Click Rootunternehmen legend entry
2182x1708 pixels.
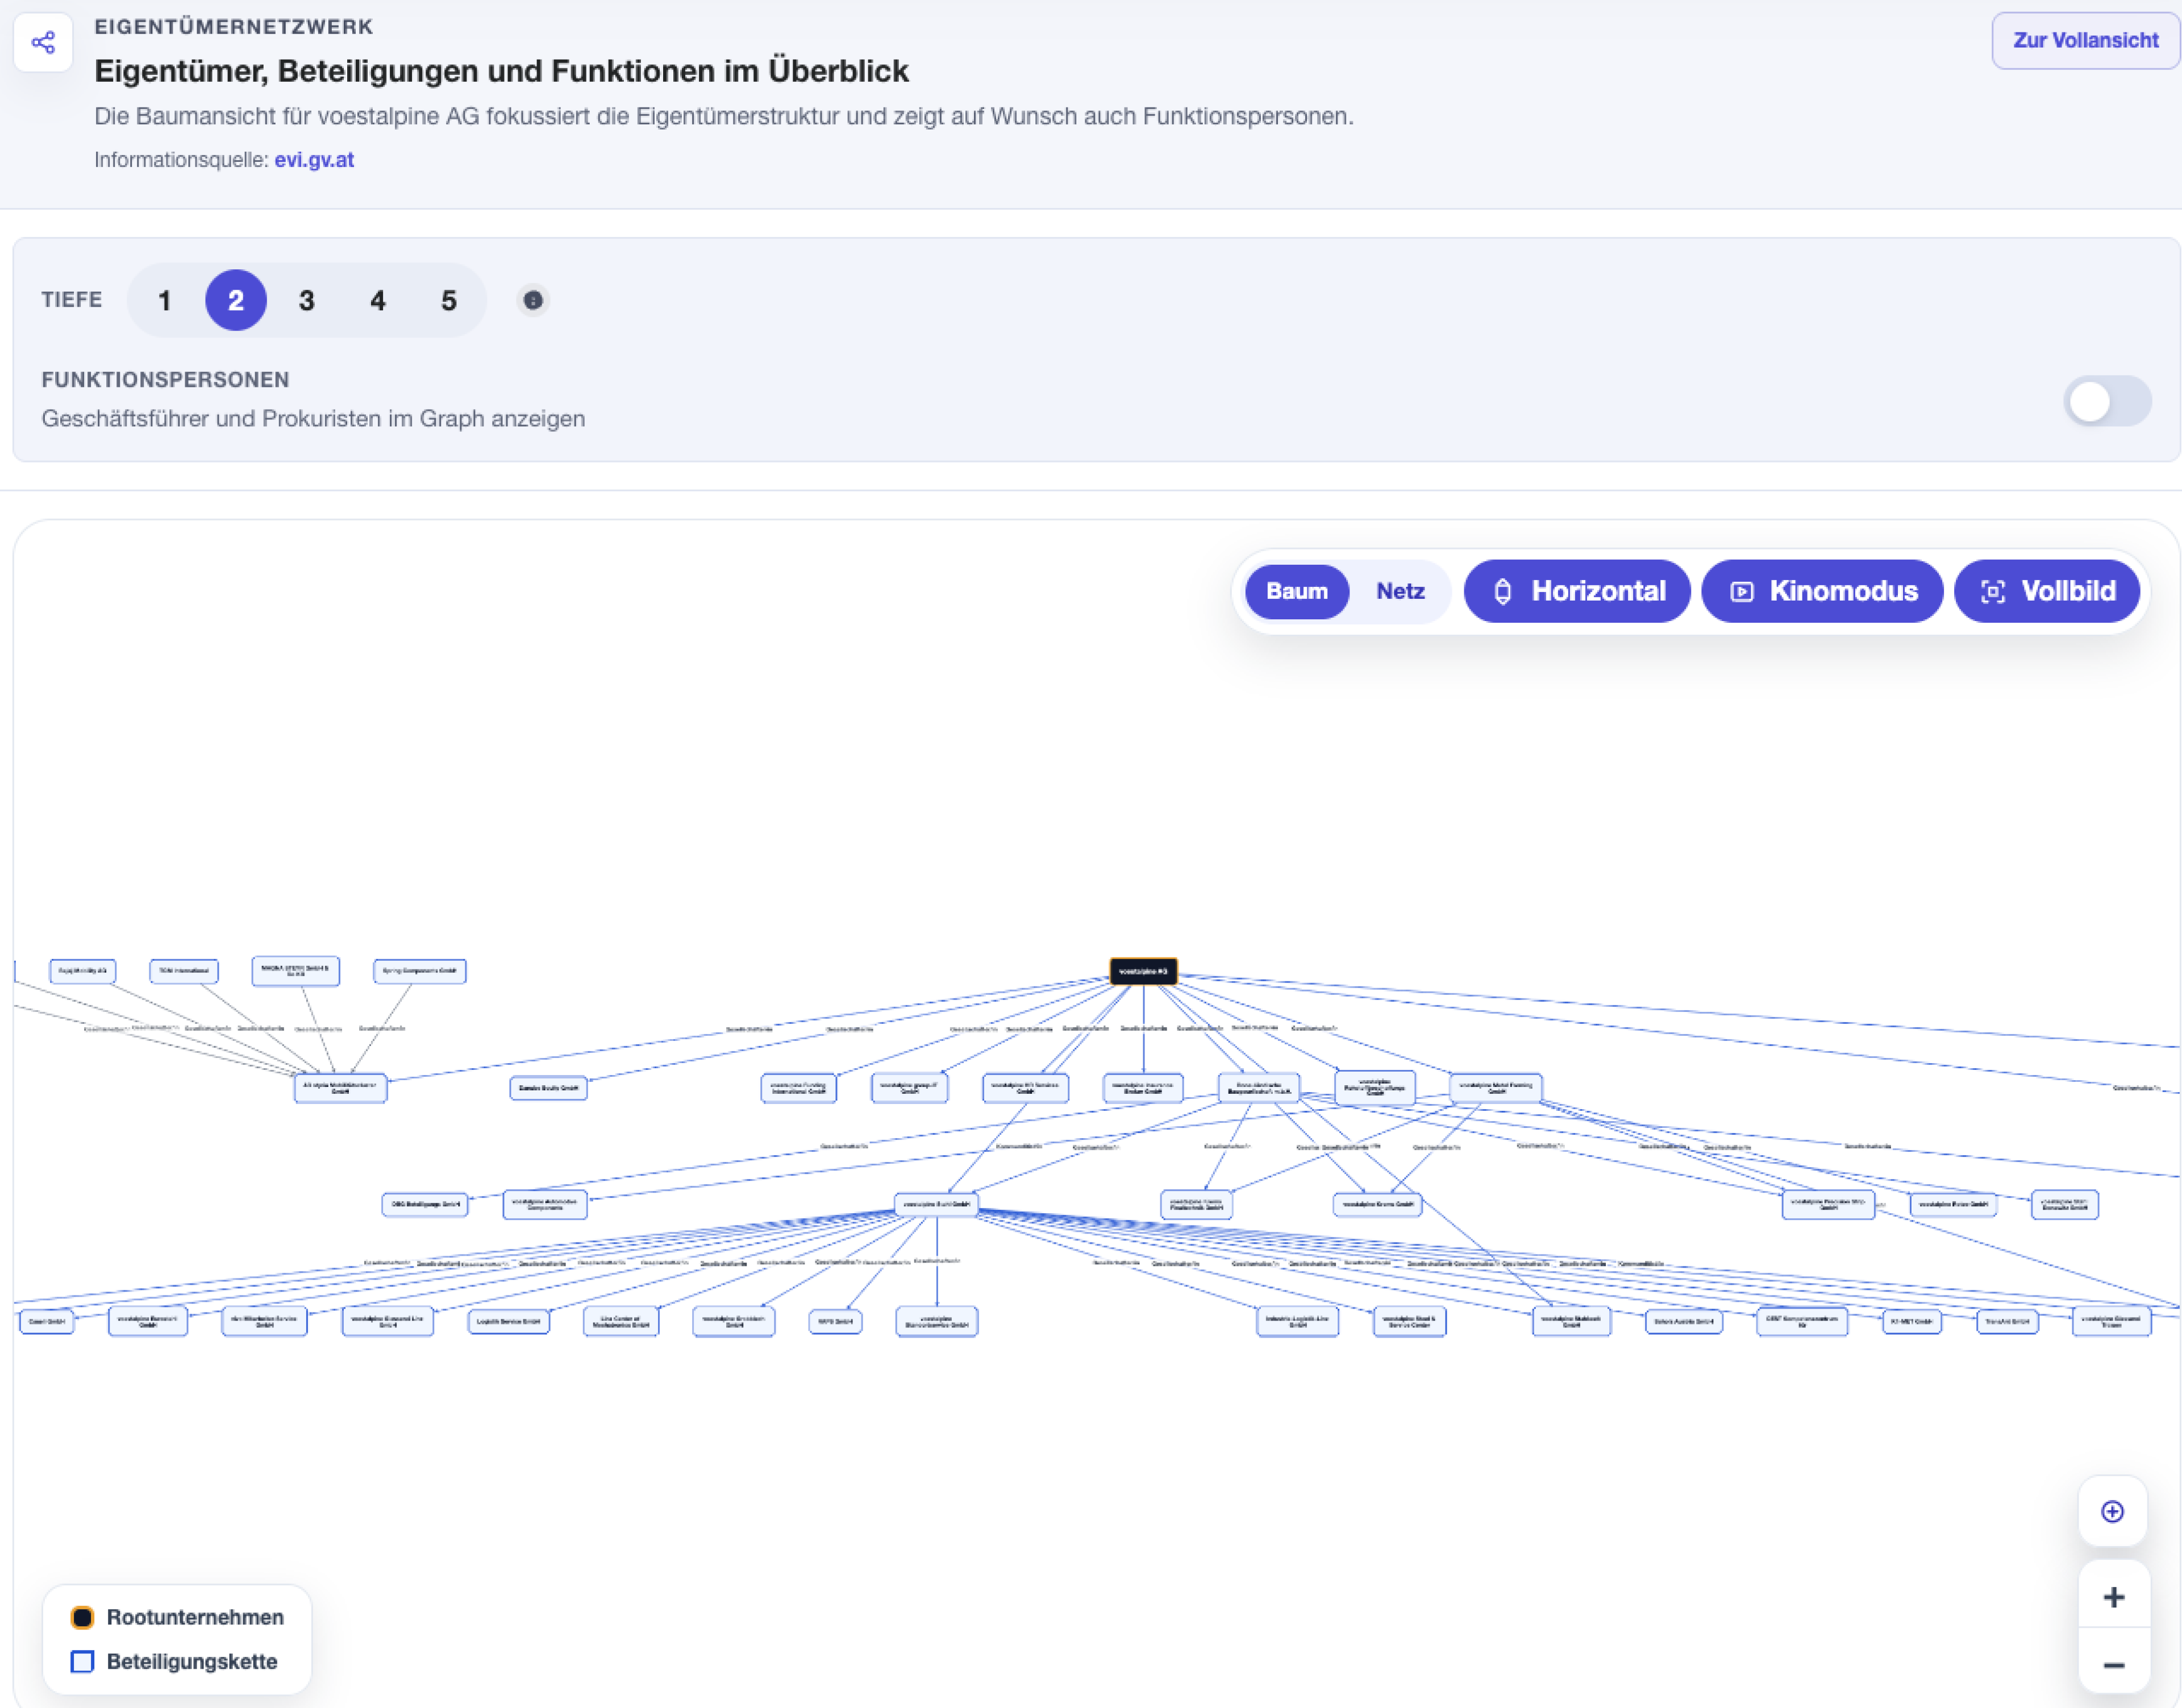pos(177,1617)
